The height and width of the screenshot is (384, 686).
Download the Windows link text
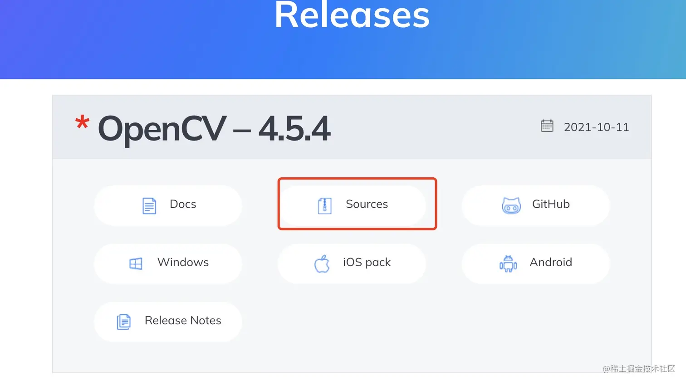tap(183, 262)
